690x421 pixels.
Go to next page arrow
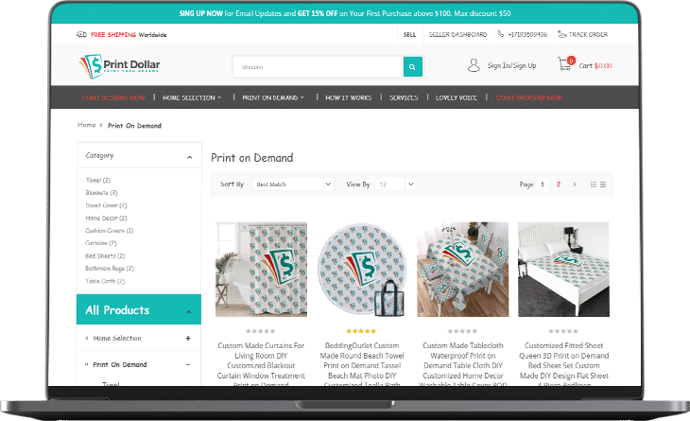(x=575, y=184)
